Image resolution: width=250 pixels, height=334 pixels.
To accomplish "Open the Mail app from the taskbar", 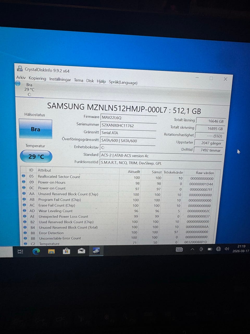I will coord(82,251).
